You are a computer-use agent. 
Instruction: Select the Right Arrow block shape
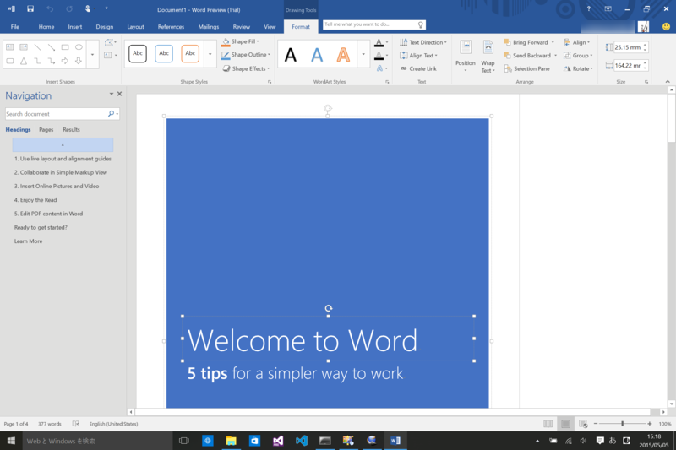click(65, 61)
